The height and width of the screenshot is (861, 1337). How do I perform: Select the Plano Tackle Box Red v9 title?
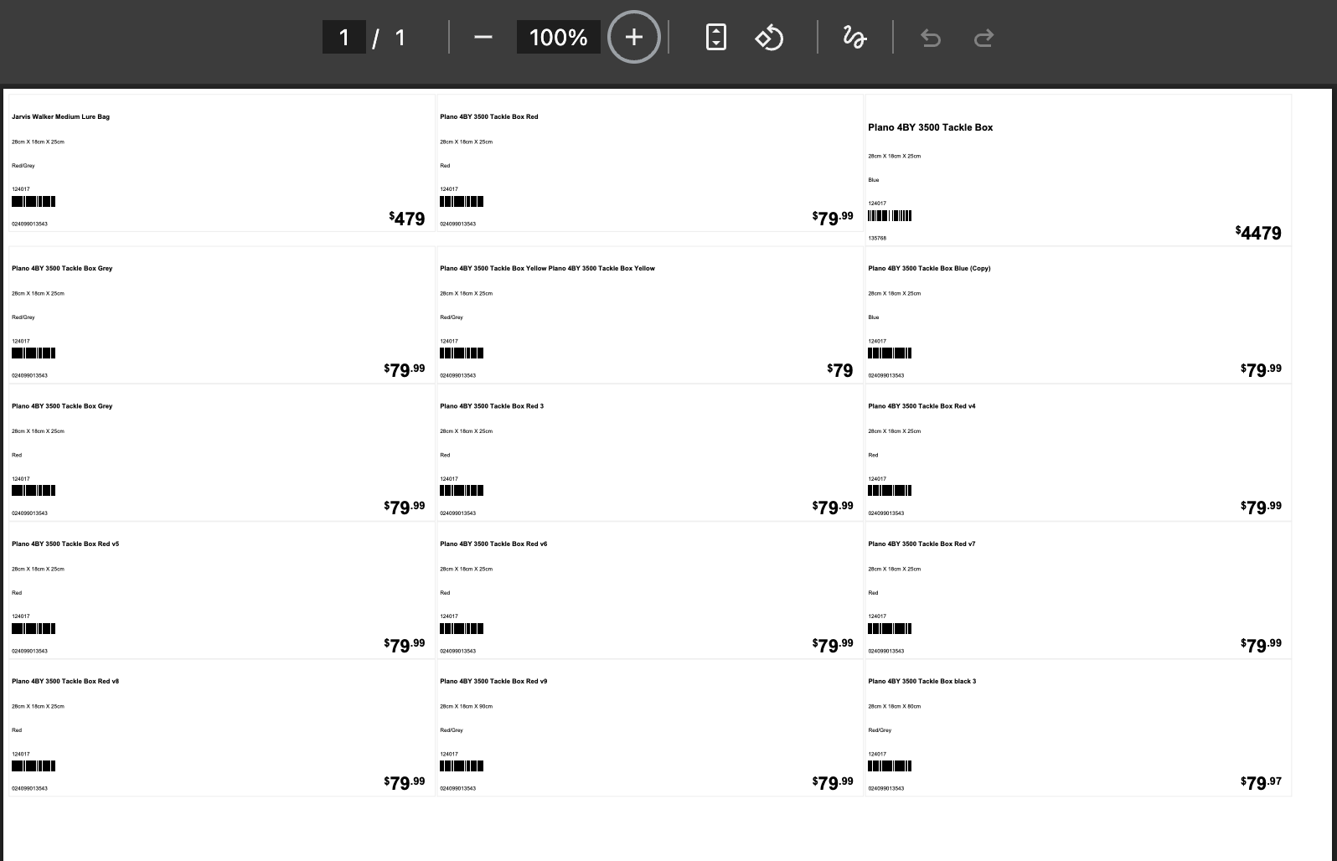(493, 681)
